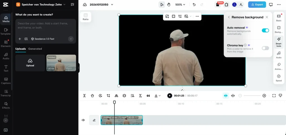Open the Basic properties panel
286x135 pixels.
(279, 18)
